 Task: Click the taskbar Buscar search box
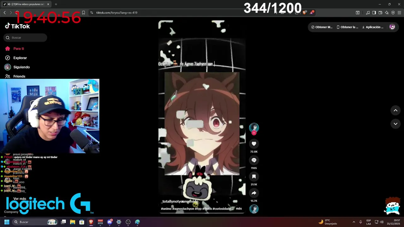point(35,222)
